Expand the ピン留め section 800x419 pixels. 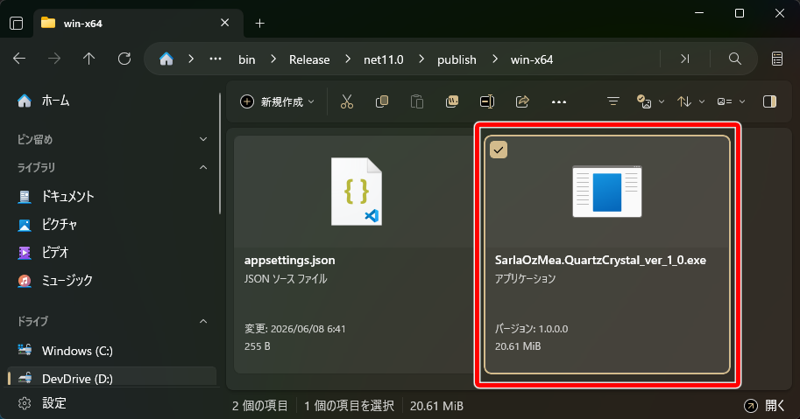pyautogui.click(x=203, y=139)
